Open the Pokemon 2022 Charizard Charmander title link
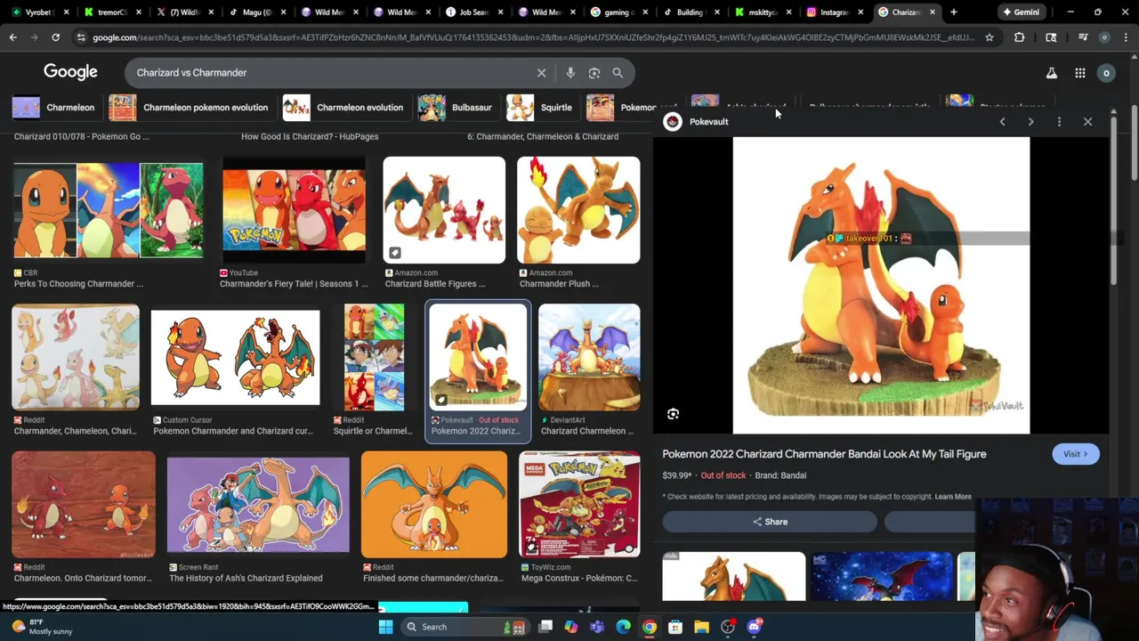Screen dimensions: 1139x641 pos(824,454)
